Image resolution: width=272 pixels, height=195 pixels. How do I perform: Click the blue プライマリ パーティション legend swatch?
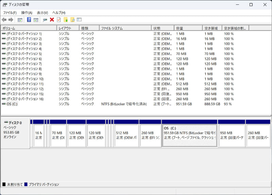(26, 184)
